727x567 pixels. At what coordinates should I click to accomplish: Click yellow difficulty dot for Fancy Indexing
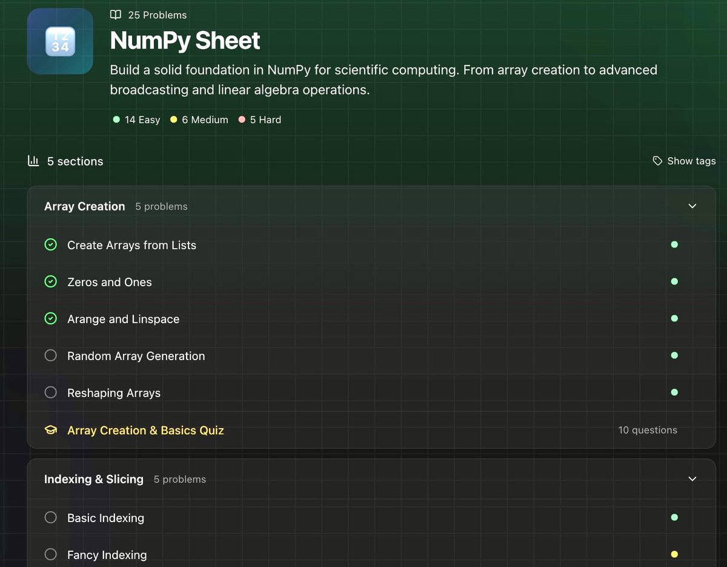point(674,554)
